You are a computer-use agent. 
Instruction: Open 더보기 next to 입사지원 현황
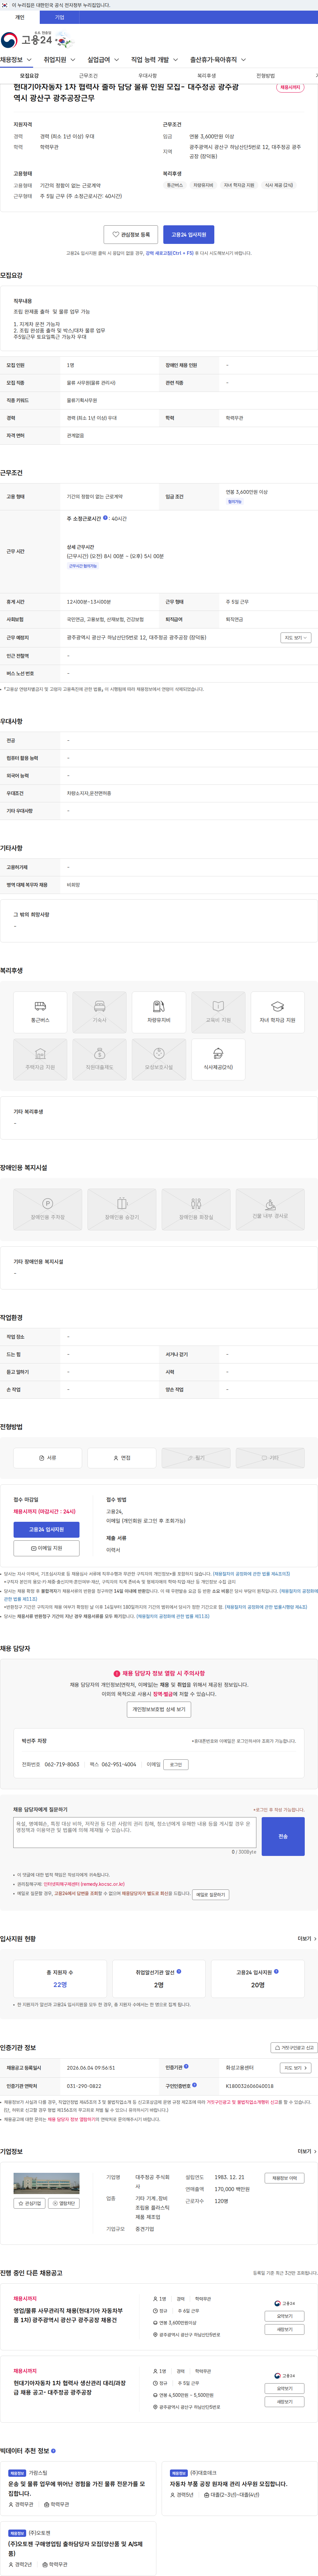pyautogui.click(x=307, y=1939)
